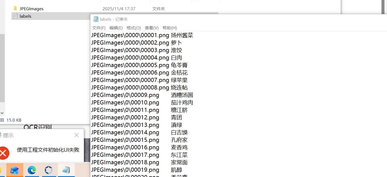387x177 pixels.
Task: Click the Notepad icon in the taskbar
Action: tap(66, 170)
